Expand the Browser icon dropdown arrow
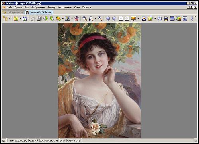Screen dimensions: 199x144 coord(10,19)
